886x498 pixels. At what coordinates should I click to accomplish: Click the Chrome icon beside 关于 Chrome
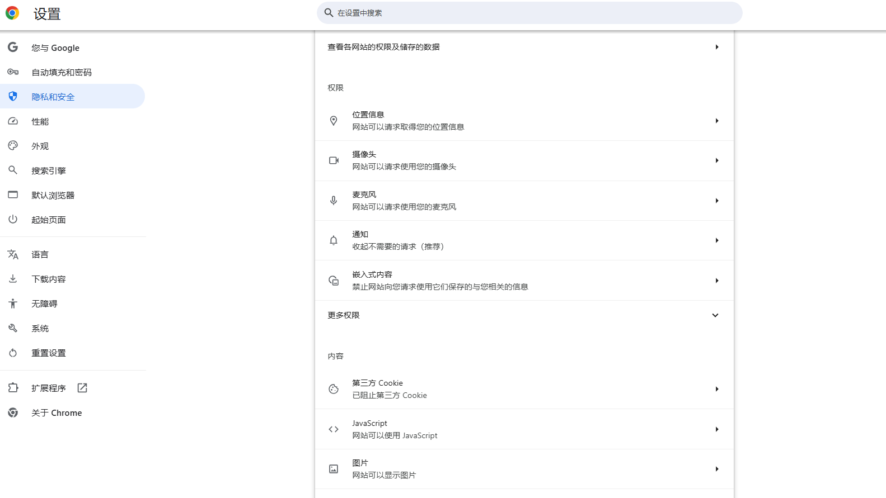point(13,412)
